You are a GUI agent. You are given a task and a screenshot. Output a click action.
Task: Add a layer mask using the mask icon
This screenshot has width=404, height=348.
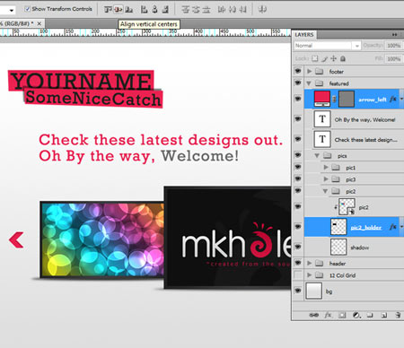tap(342, 315)
